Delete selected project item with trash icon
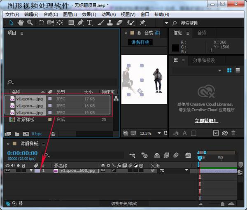The width and height of the screenshot is (247, 210). (53, 134)
